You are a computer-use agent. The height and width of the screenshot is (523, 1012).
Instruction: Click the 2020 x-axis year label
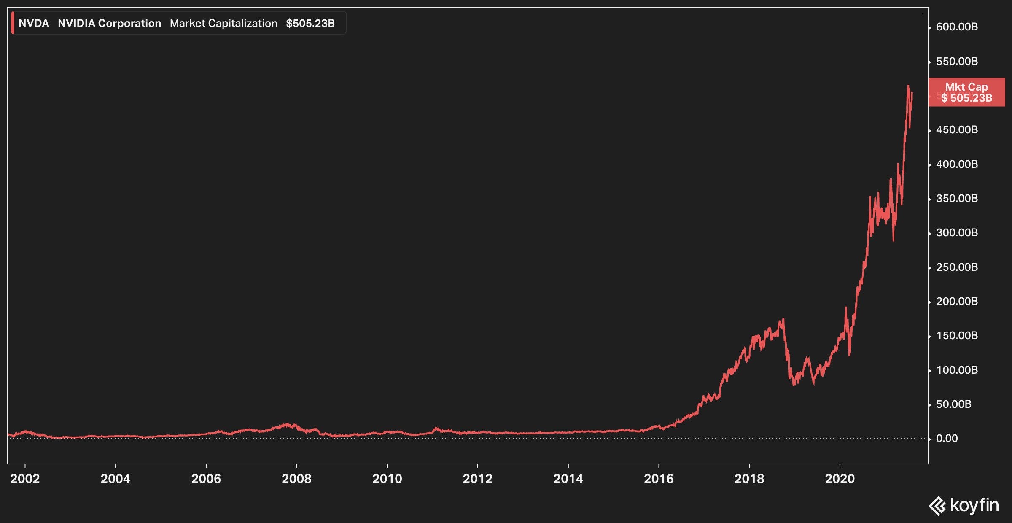pos(840,479)
